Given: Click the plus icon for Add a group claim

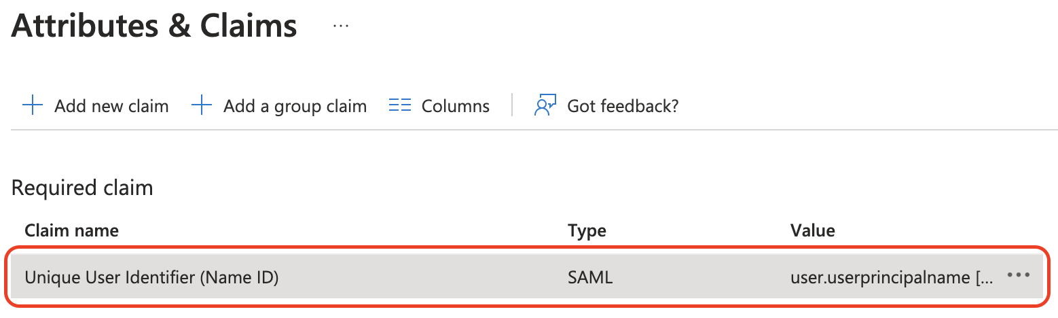Looking at the screenshot, I should tap(201, 106).
